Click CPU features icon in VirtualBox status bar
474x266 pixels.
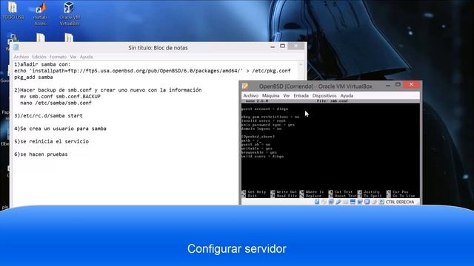coord(367,202)
